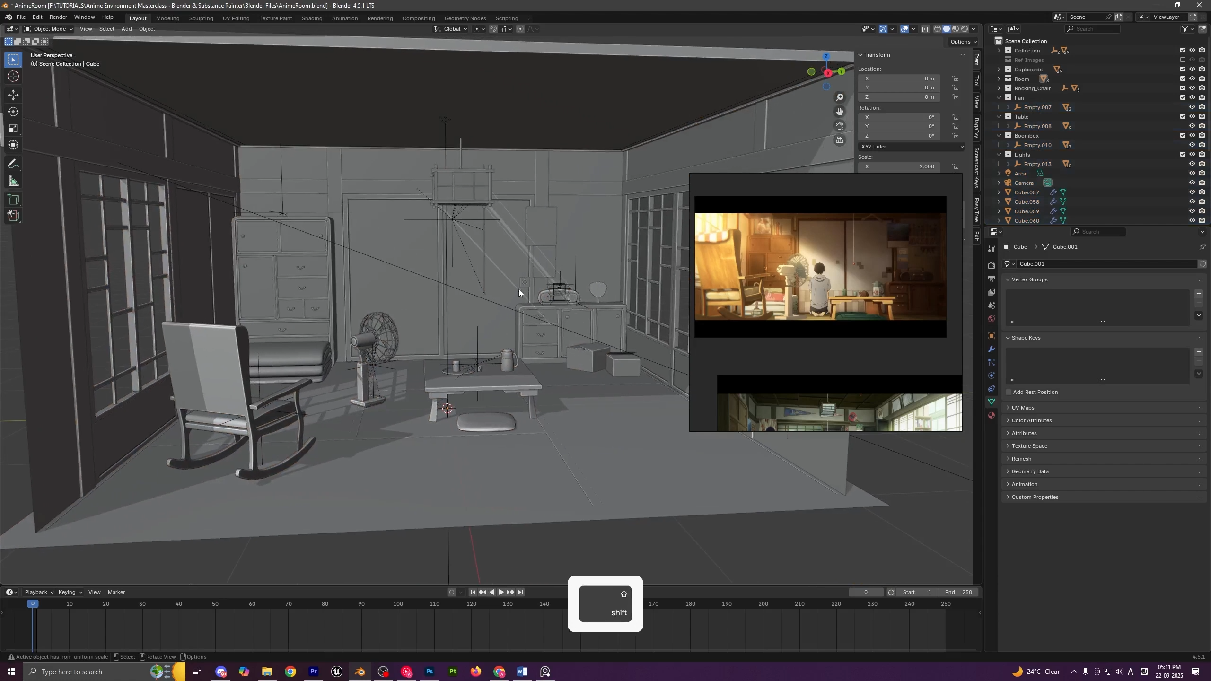Click the End frame field showing 250
This screenshot has width=1211, height=681.
958,593
